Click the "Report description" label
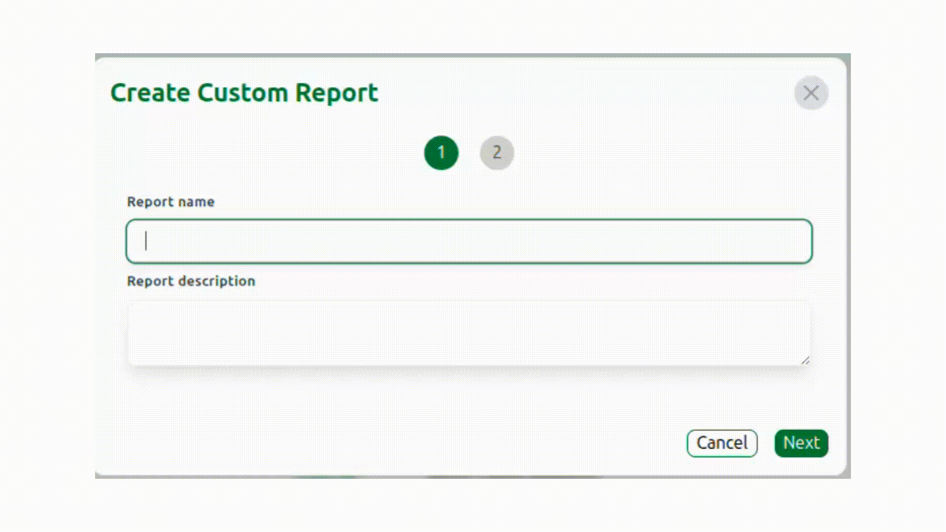The image size is (946, 532). (191, 281)
